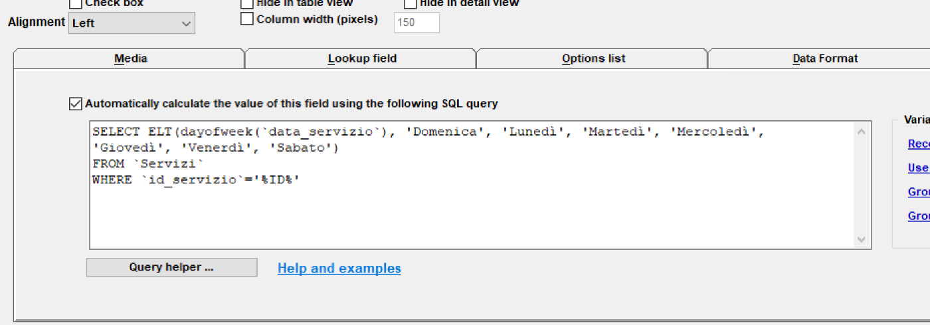The width and height of the screenshot is (930, 325).
Task: Open the Lookup field tab
Action: 362,58
